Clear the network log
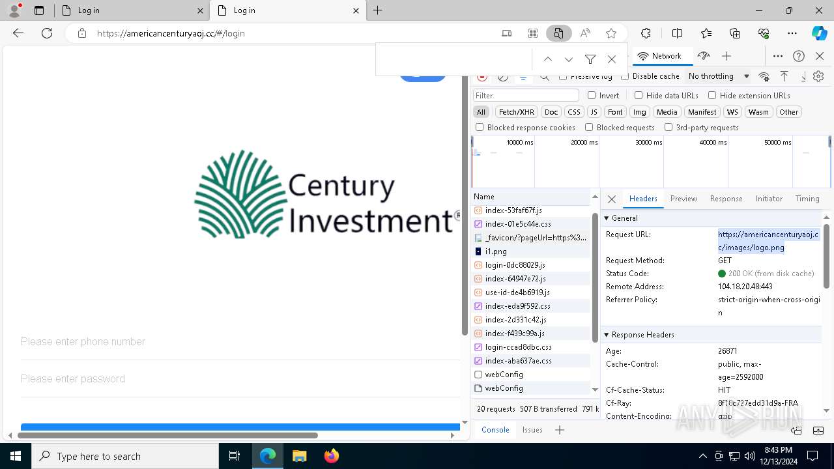Image resolution: width=834 pixels, height=469 pixels. point(503,76)
